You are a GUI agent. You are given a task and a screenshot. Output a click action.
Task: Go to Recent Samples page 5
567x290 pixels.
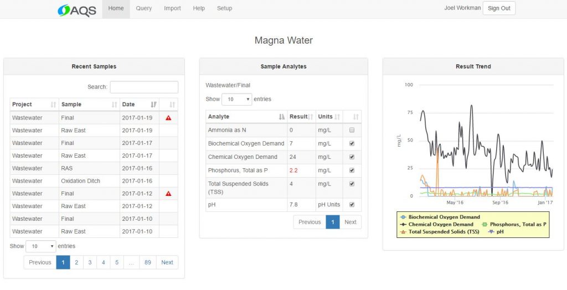pyautogui.click(x=117, y=262)
